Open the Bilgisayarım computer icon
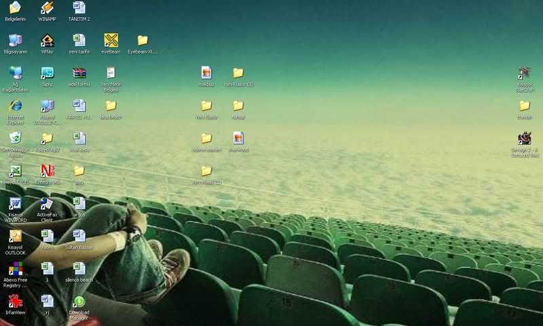 (x=15, y=40)
